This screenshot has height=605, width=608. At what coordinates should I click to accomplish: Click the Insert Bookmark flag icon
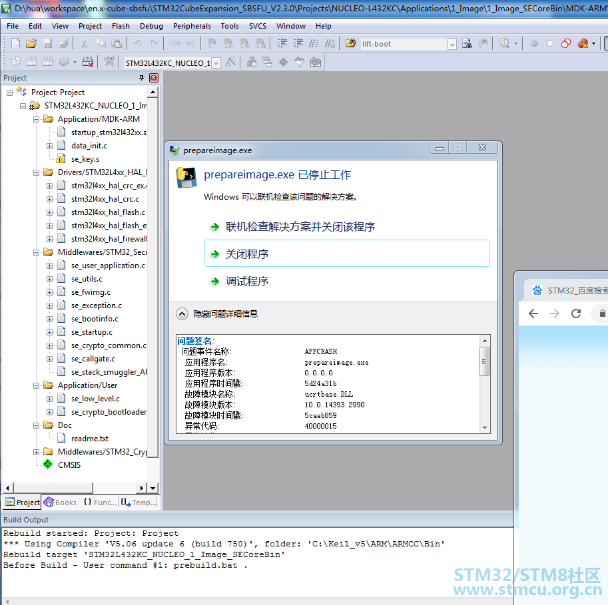click(x=212, y=43)
